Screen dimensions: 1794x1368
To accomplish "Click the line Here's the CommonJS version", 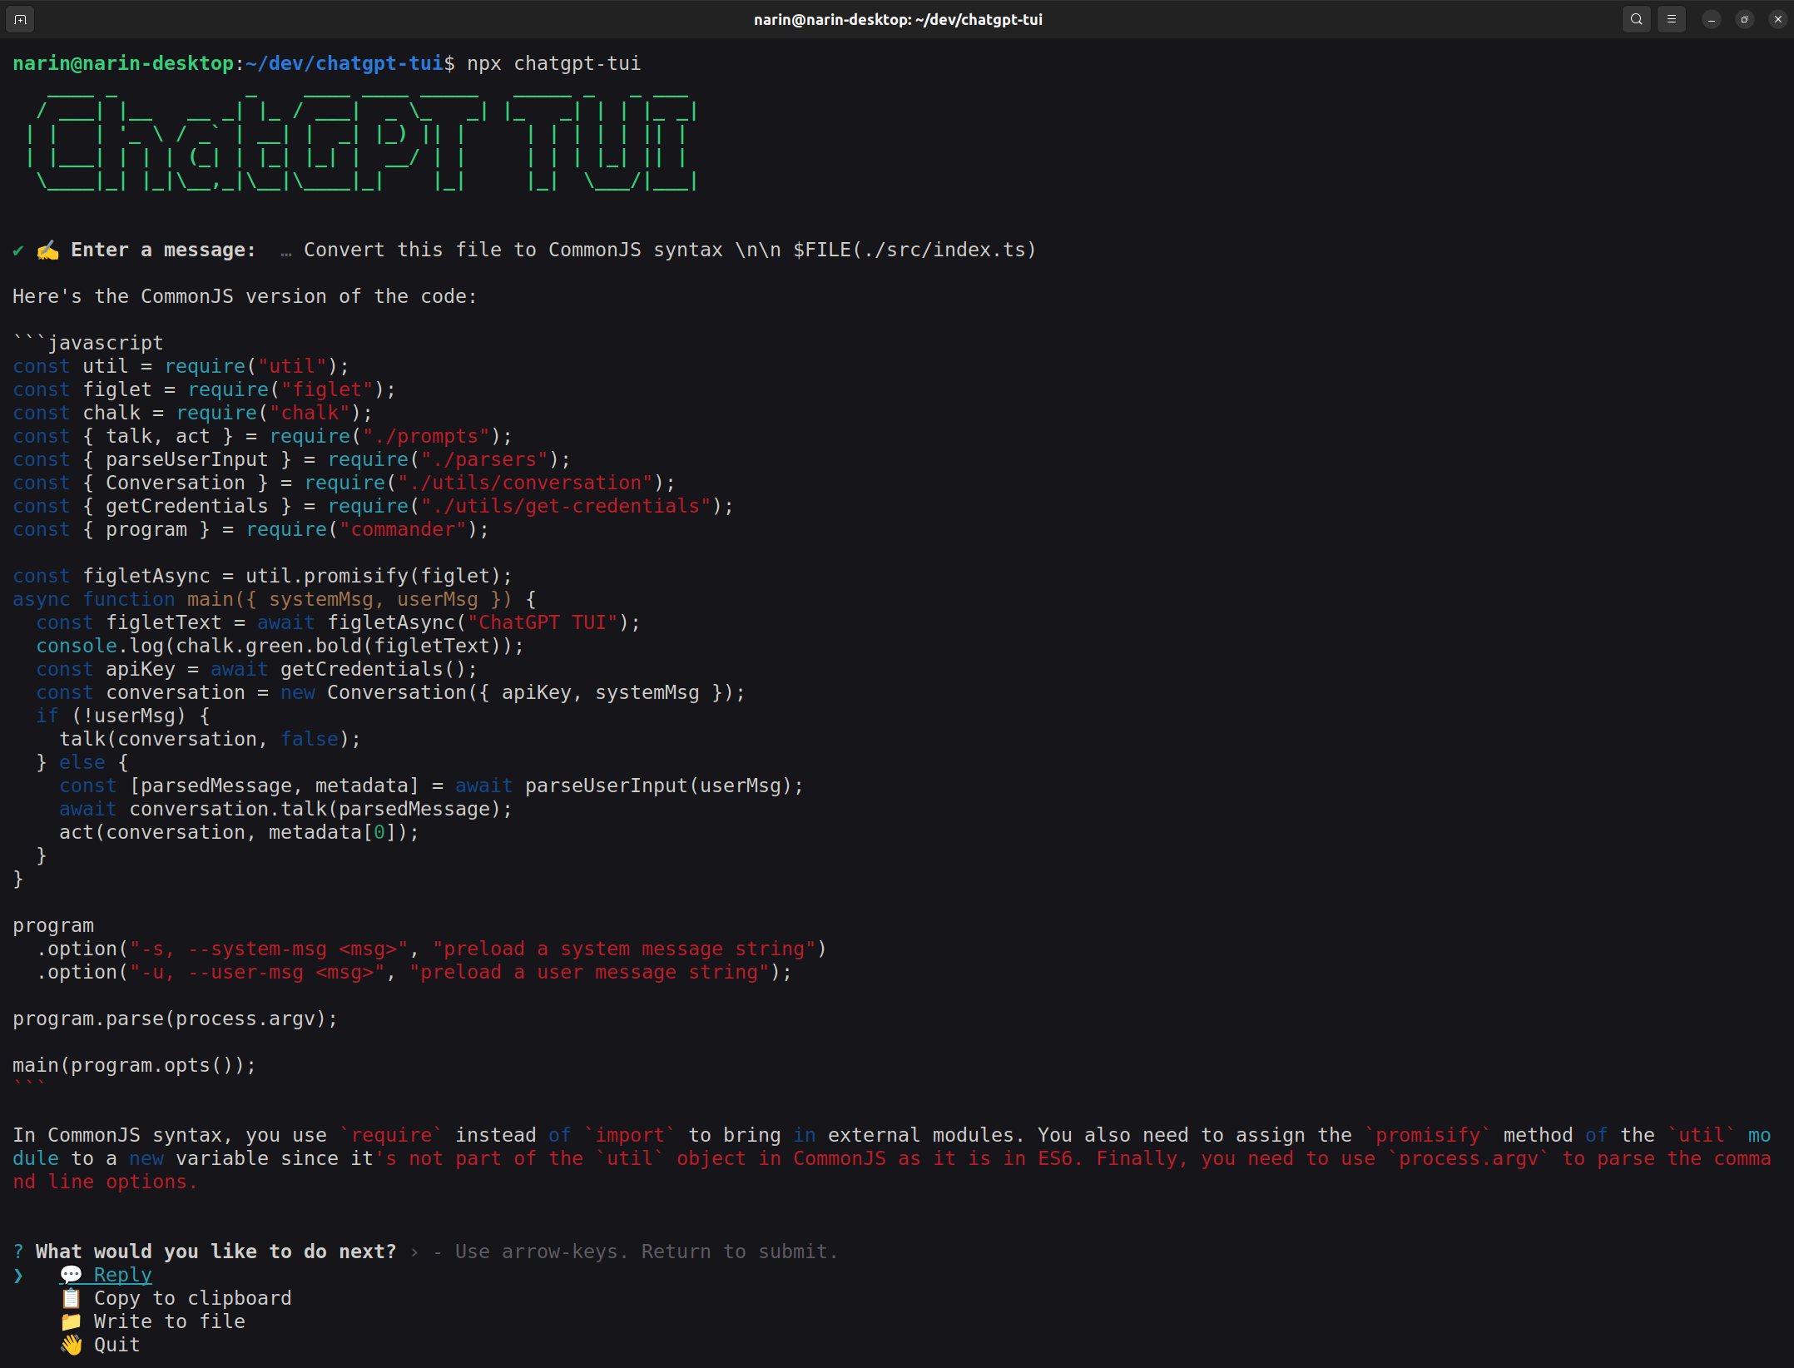I will 245,296.
